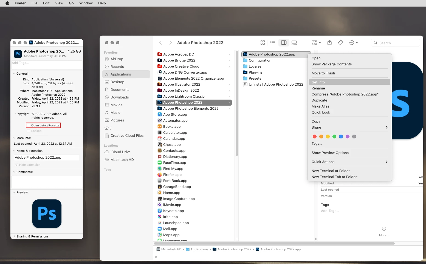The width and height of the screenshot is (426, 264).
Task: Collapse the Name & Extension section
Action: coord(14,151)
